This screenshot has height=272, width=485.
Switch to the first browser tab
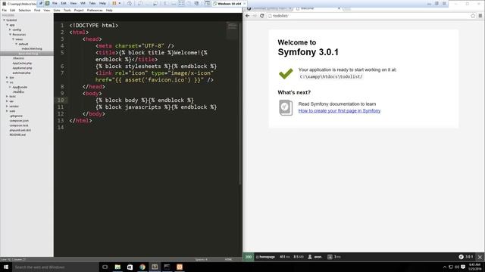click(x=269, y=8)
